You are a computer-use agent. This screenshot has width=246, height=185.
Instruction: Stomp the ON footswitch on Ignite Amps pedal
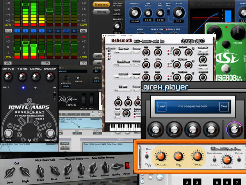point(9,133)
